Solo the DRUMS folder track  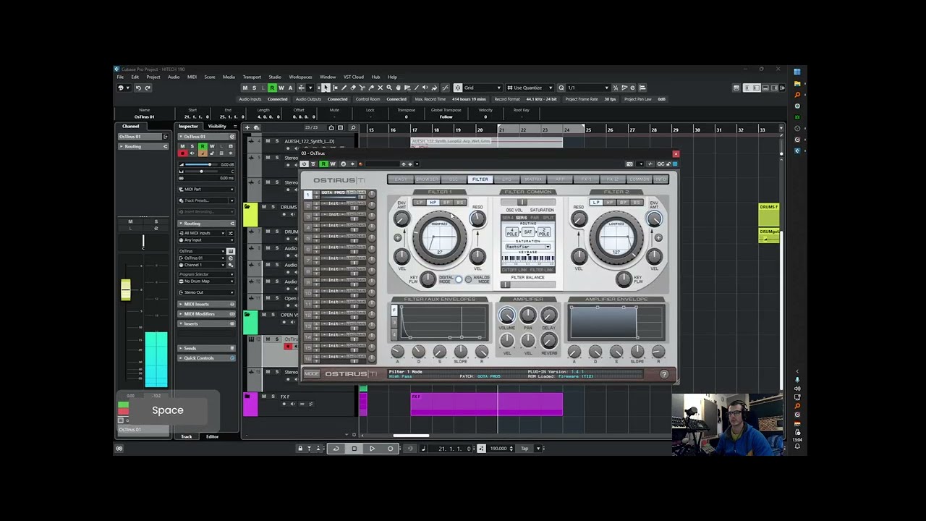coord(273,207)
